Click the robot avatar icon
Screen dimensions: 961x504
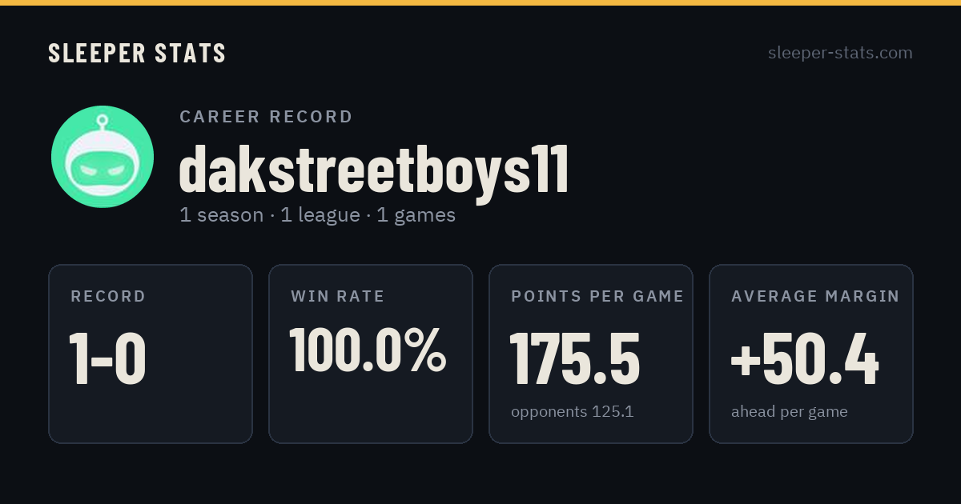(x=103, y=157)
